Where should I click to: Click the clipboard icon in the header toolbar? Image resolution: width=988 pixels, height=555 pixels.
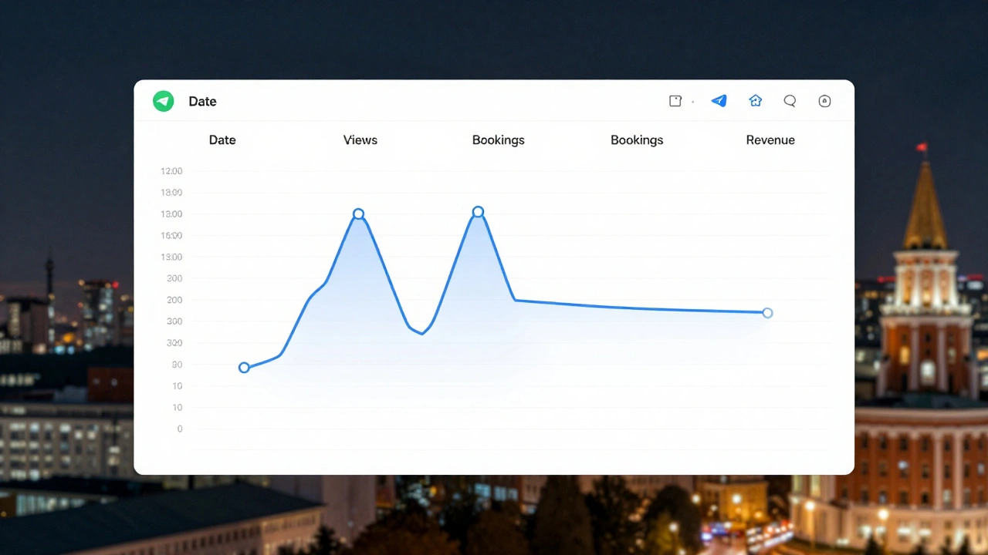675,100
